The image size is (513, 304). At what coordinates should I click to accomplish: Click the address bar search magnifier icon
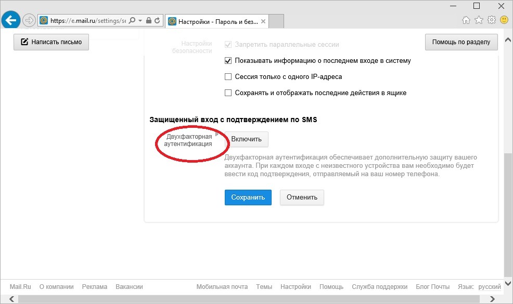click(132, 21)
